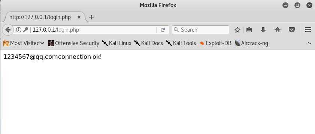Click the back arrow navigation button
315x134 pixels.
point(8,30)
